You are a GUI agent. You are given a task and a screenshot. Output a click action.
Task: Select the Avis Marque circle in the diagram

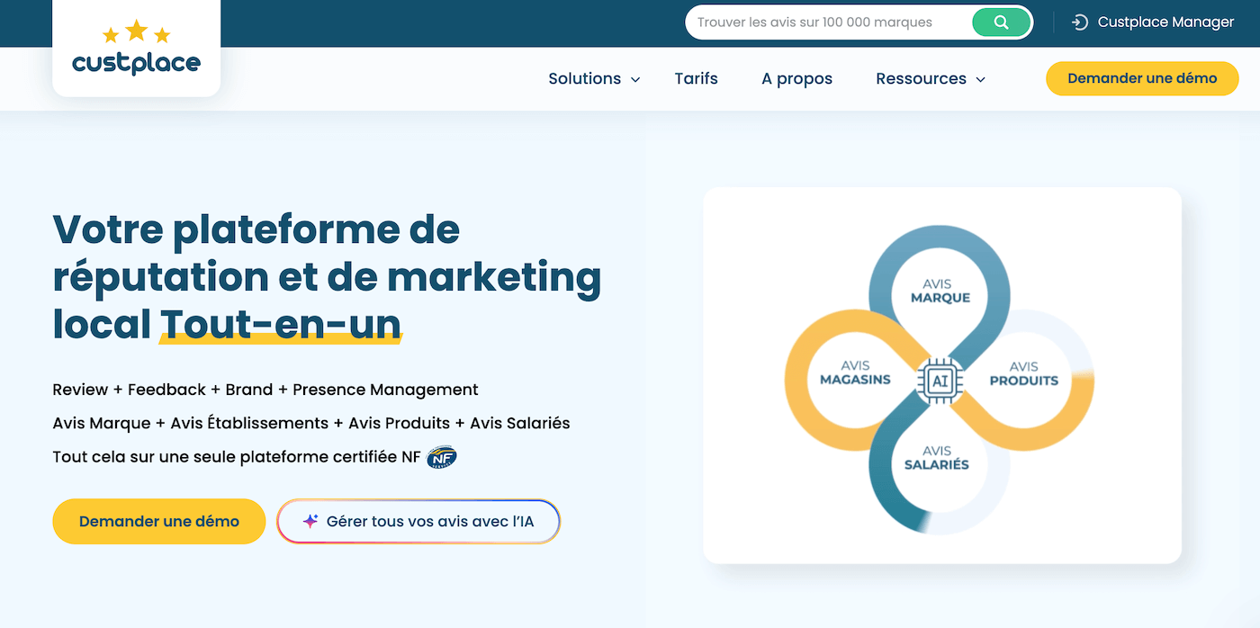[940, 291]
